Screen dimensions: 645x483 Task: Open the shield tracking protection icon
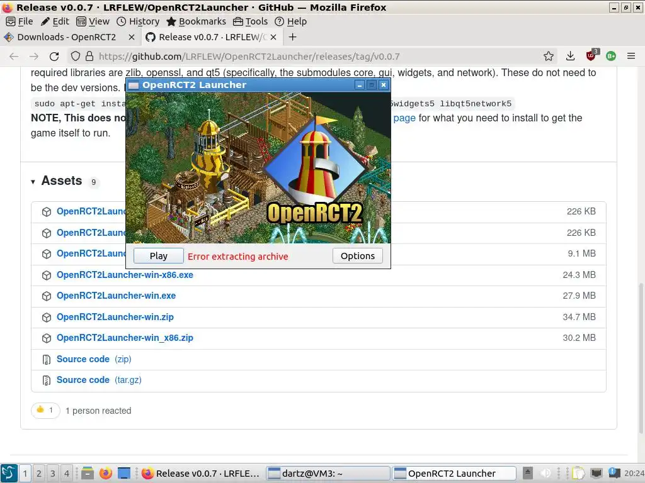[76, 56]
